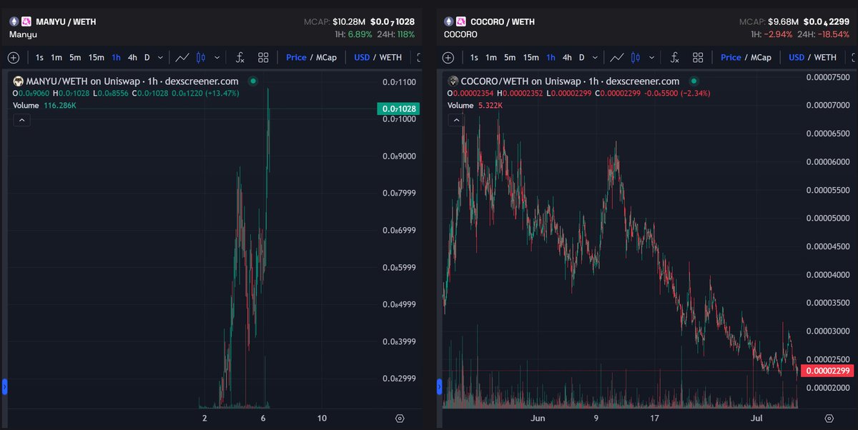Select 15m timeframe on COCORO chart
The width and height of the screenshot is (858, 430).
[531, 57]
